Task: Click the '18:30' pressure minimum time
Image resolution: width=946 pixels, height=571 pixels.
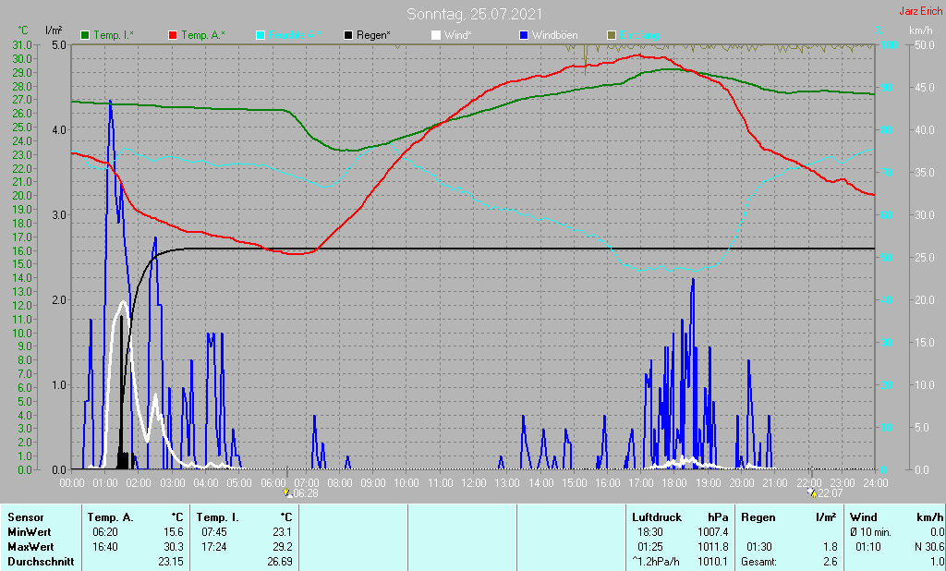Action: [x=649, y=532]
